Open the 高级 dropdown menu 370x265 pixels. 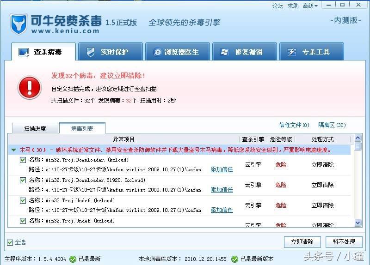310,6
